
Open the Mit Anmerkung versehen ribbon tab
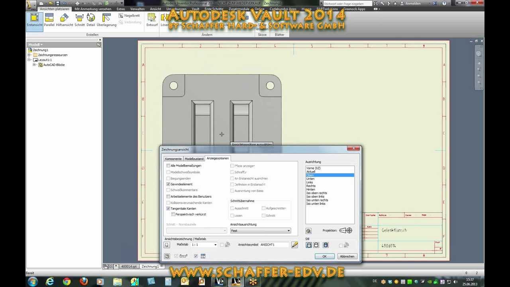93,9
